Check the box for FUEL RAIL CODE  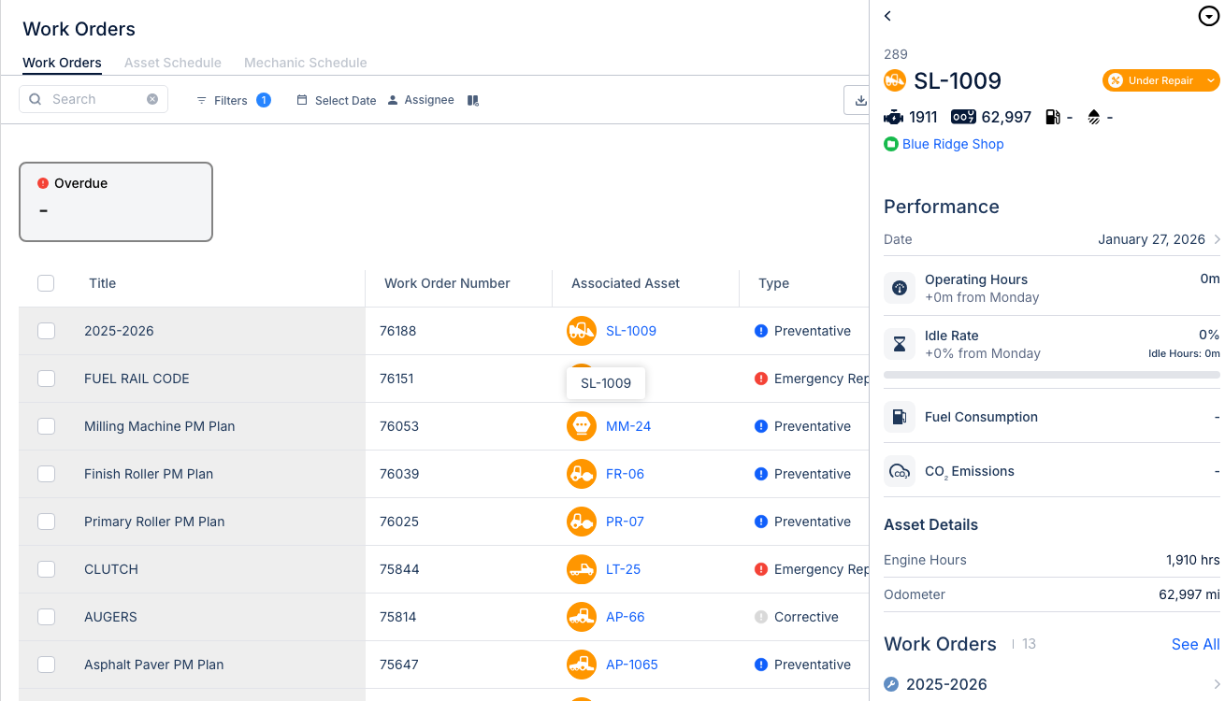[46, 379]
